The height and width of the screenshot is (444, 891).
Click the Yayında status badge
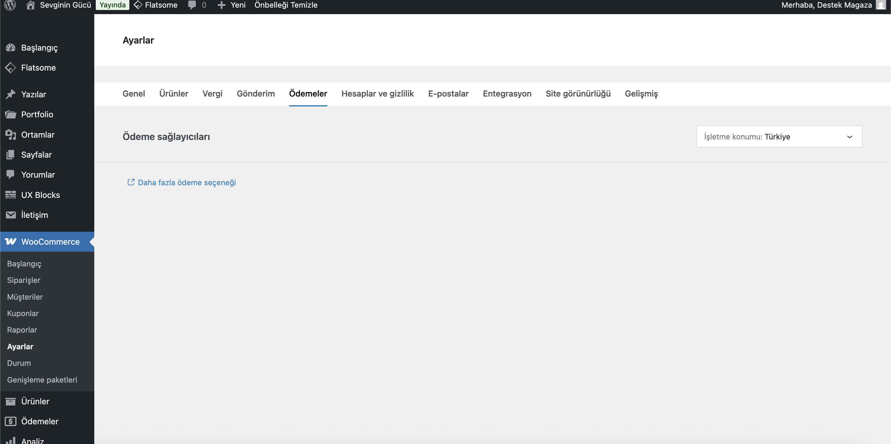(113, 5)
